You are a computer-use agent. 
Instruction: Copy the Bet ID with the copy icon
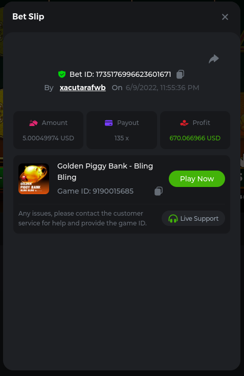coord(180,74)
